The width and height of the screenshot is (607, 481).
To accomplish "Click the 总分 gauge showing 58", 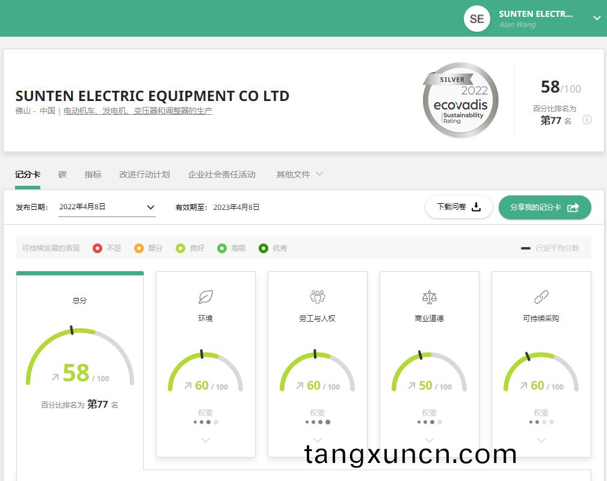I will (x=80, y=356).
